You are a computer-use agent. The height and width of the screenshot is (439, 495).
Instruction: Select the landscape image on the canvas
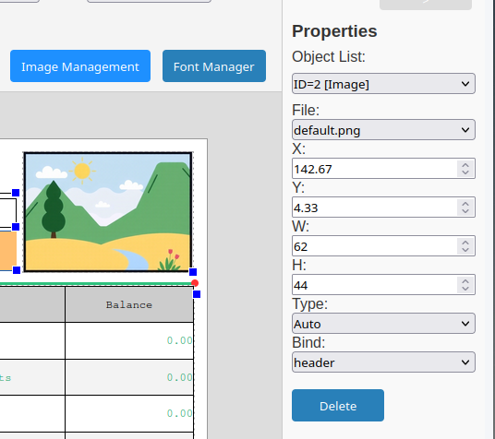pyautogui.click(x=108, y=211)
